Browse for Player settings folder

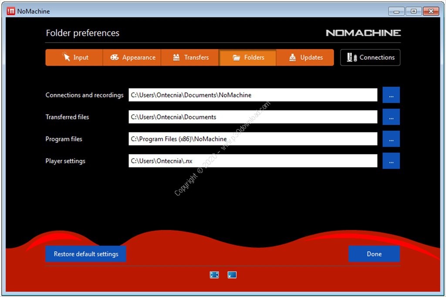(391, 161)
